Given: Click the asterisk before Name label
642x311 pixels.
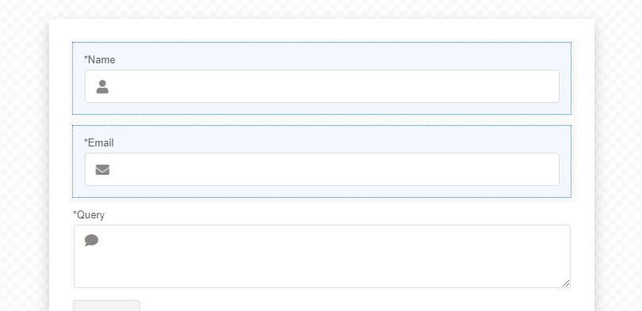Looking at the screenshot, I should (86, 59).
